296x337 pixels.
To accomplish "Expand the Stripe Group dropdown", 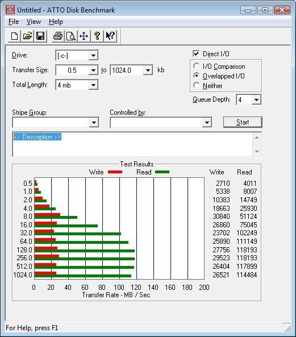I will tap(94, 123).
